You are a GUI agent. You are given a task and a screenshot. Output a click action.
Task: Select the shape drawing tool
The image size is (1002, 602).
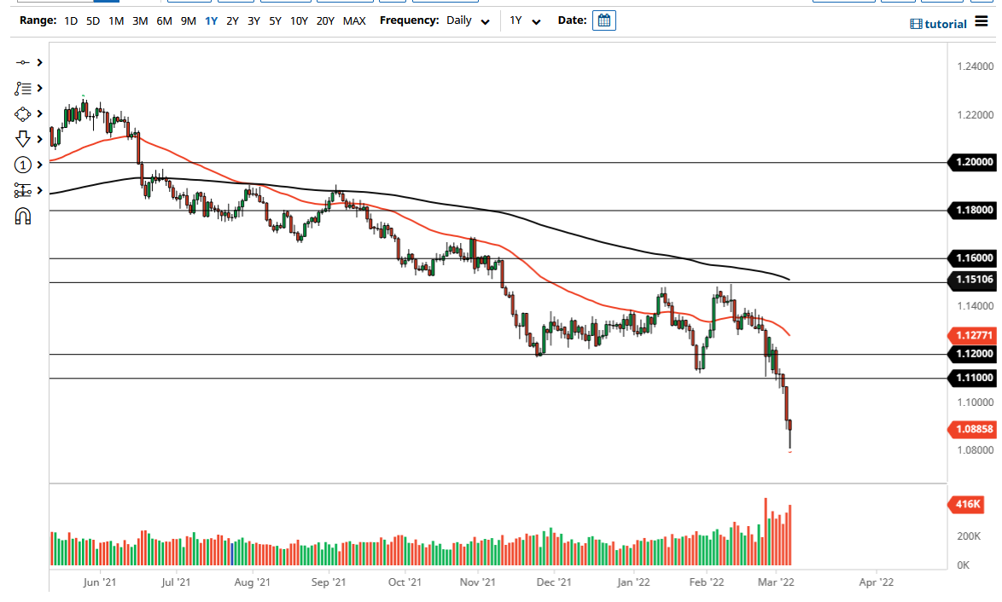click(x=22, y=113)
